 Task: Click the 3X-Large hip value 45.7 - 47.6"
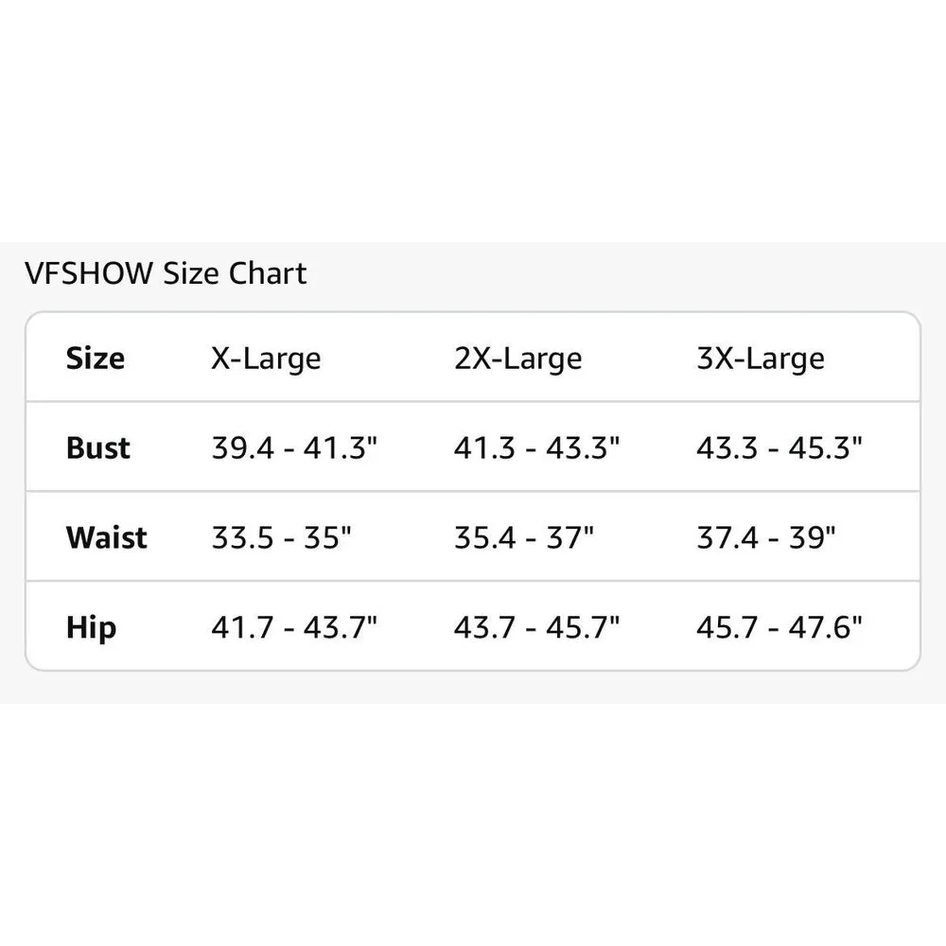click(x=780, y=627)
